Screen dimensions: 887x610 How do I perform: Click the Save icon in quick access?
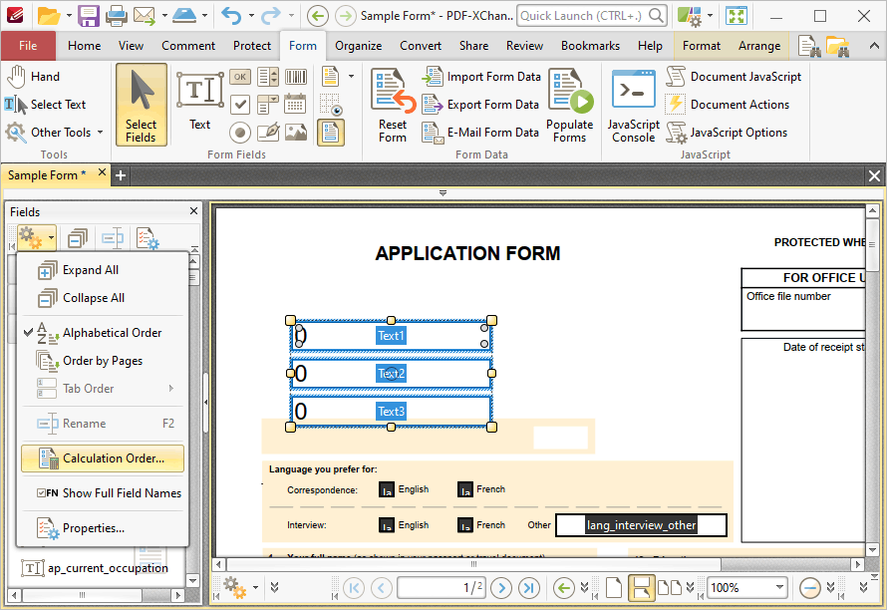pos(89,16)
